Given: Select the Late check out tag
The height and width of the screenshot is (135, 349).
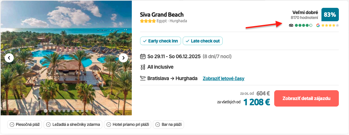Looking at the screenshot, I should tap(203, 41).
